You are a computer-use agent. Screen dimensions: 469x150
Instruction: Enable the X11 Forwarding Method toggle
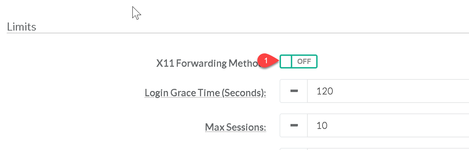point(299,61)
